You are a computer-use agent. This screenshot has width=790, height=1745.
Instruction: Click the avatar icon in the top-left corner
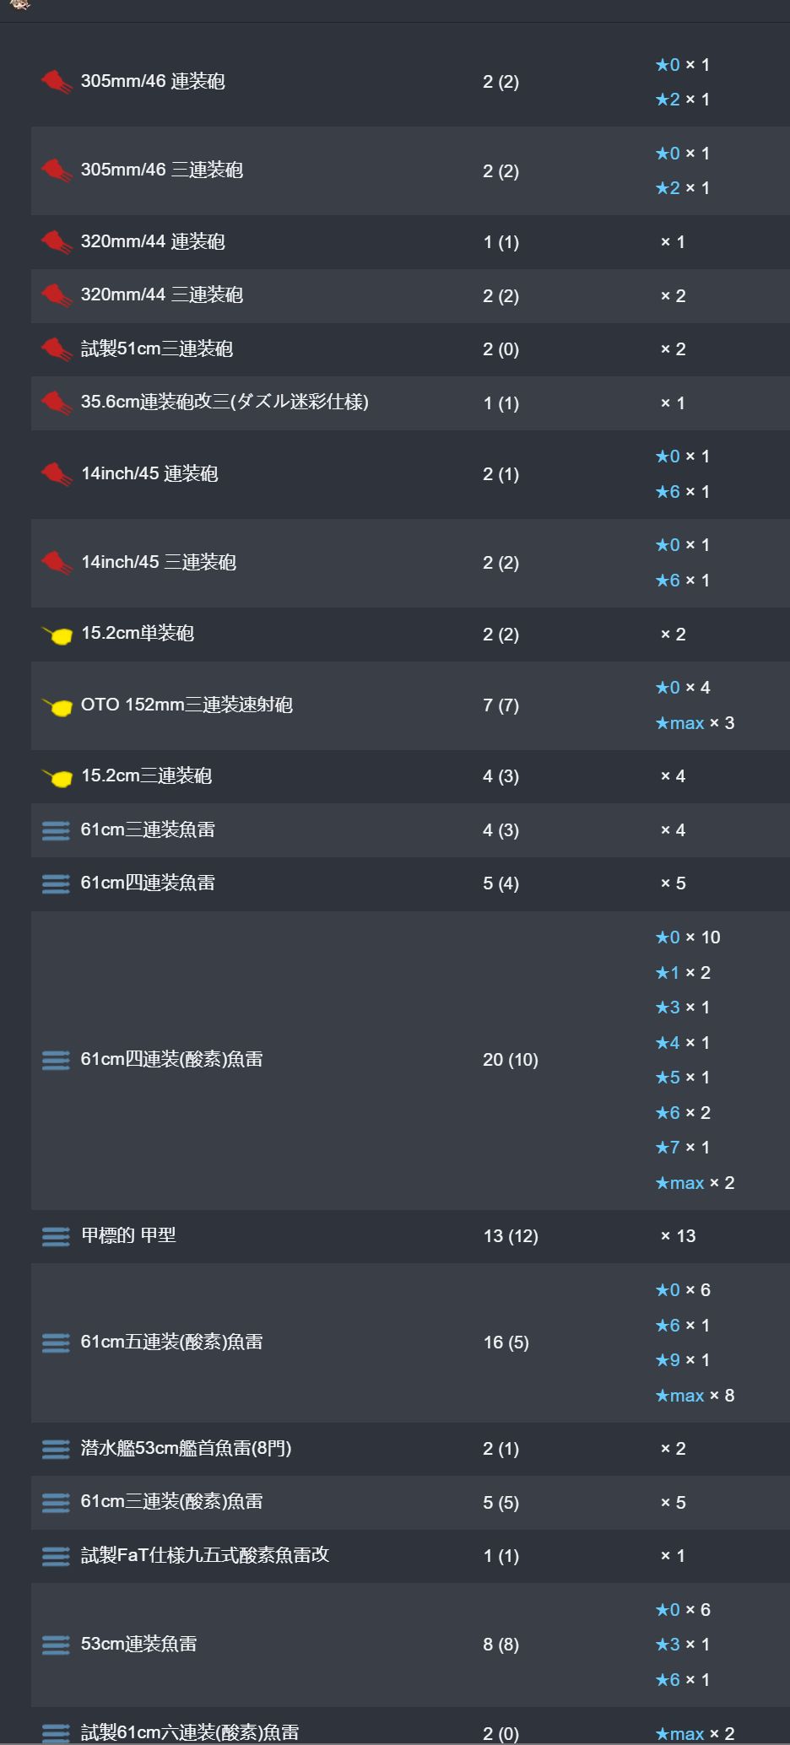(20, 4)
